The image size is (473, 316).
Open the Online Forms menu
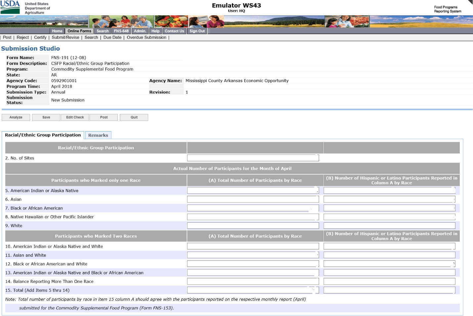[x=79, y=31]
